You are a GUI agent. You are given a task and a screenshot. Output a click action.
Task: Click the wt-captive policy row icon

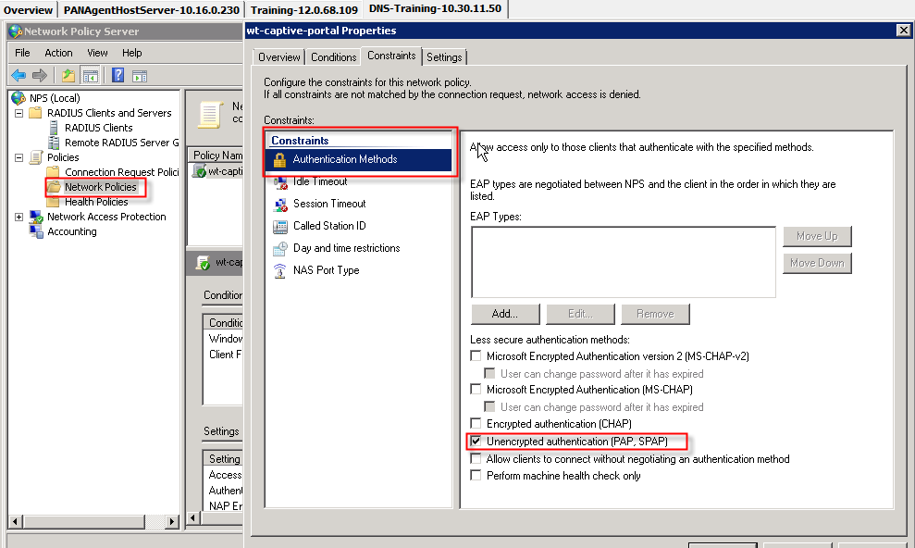(x=200, y=171)
